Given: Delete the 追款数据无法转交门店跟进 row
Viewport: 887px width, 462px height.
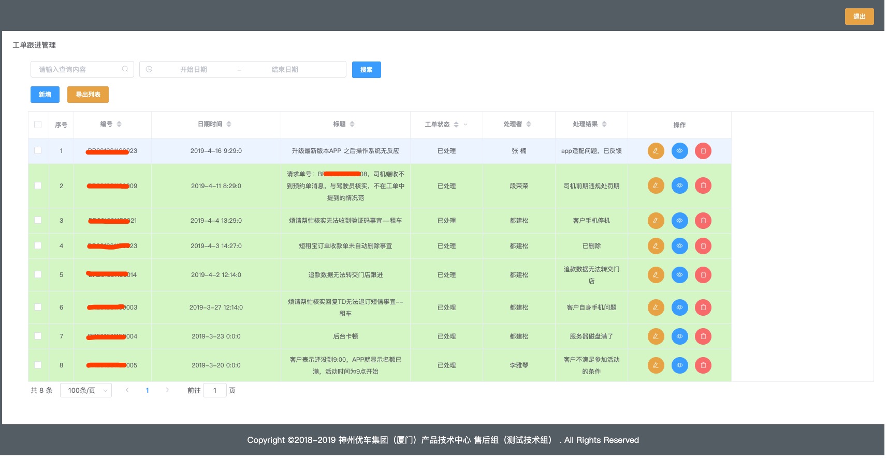Looking at the screenshot, I should point(703,275).
